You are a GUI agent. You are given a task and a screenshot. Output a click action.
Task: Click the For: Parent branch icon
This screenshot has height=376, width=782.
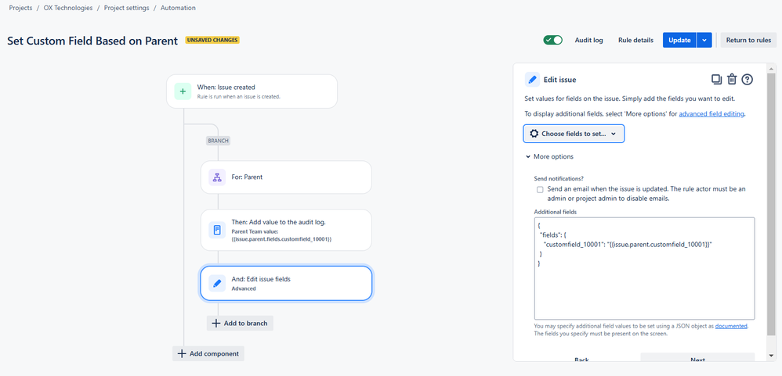[217, 177]
